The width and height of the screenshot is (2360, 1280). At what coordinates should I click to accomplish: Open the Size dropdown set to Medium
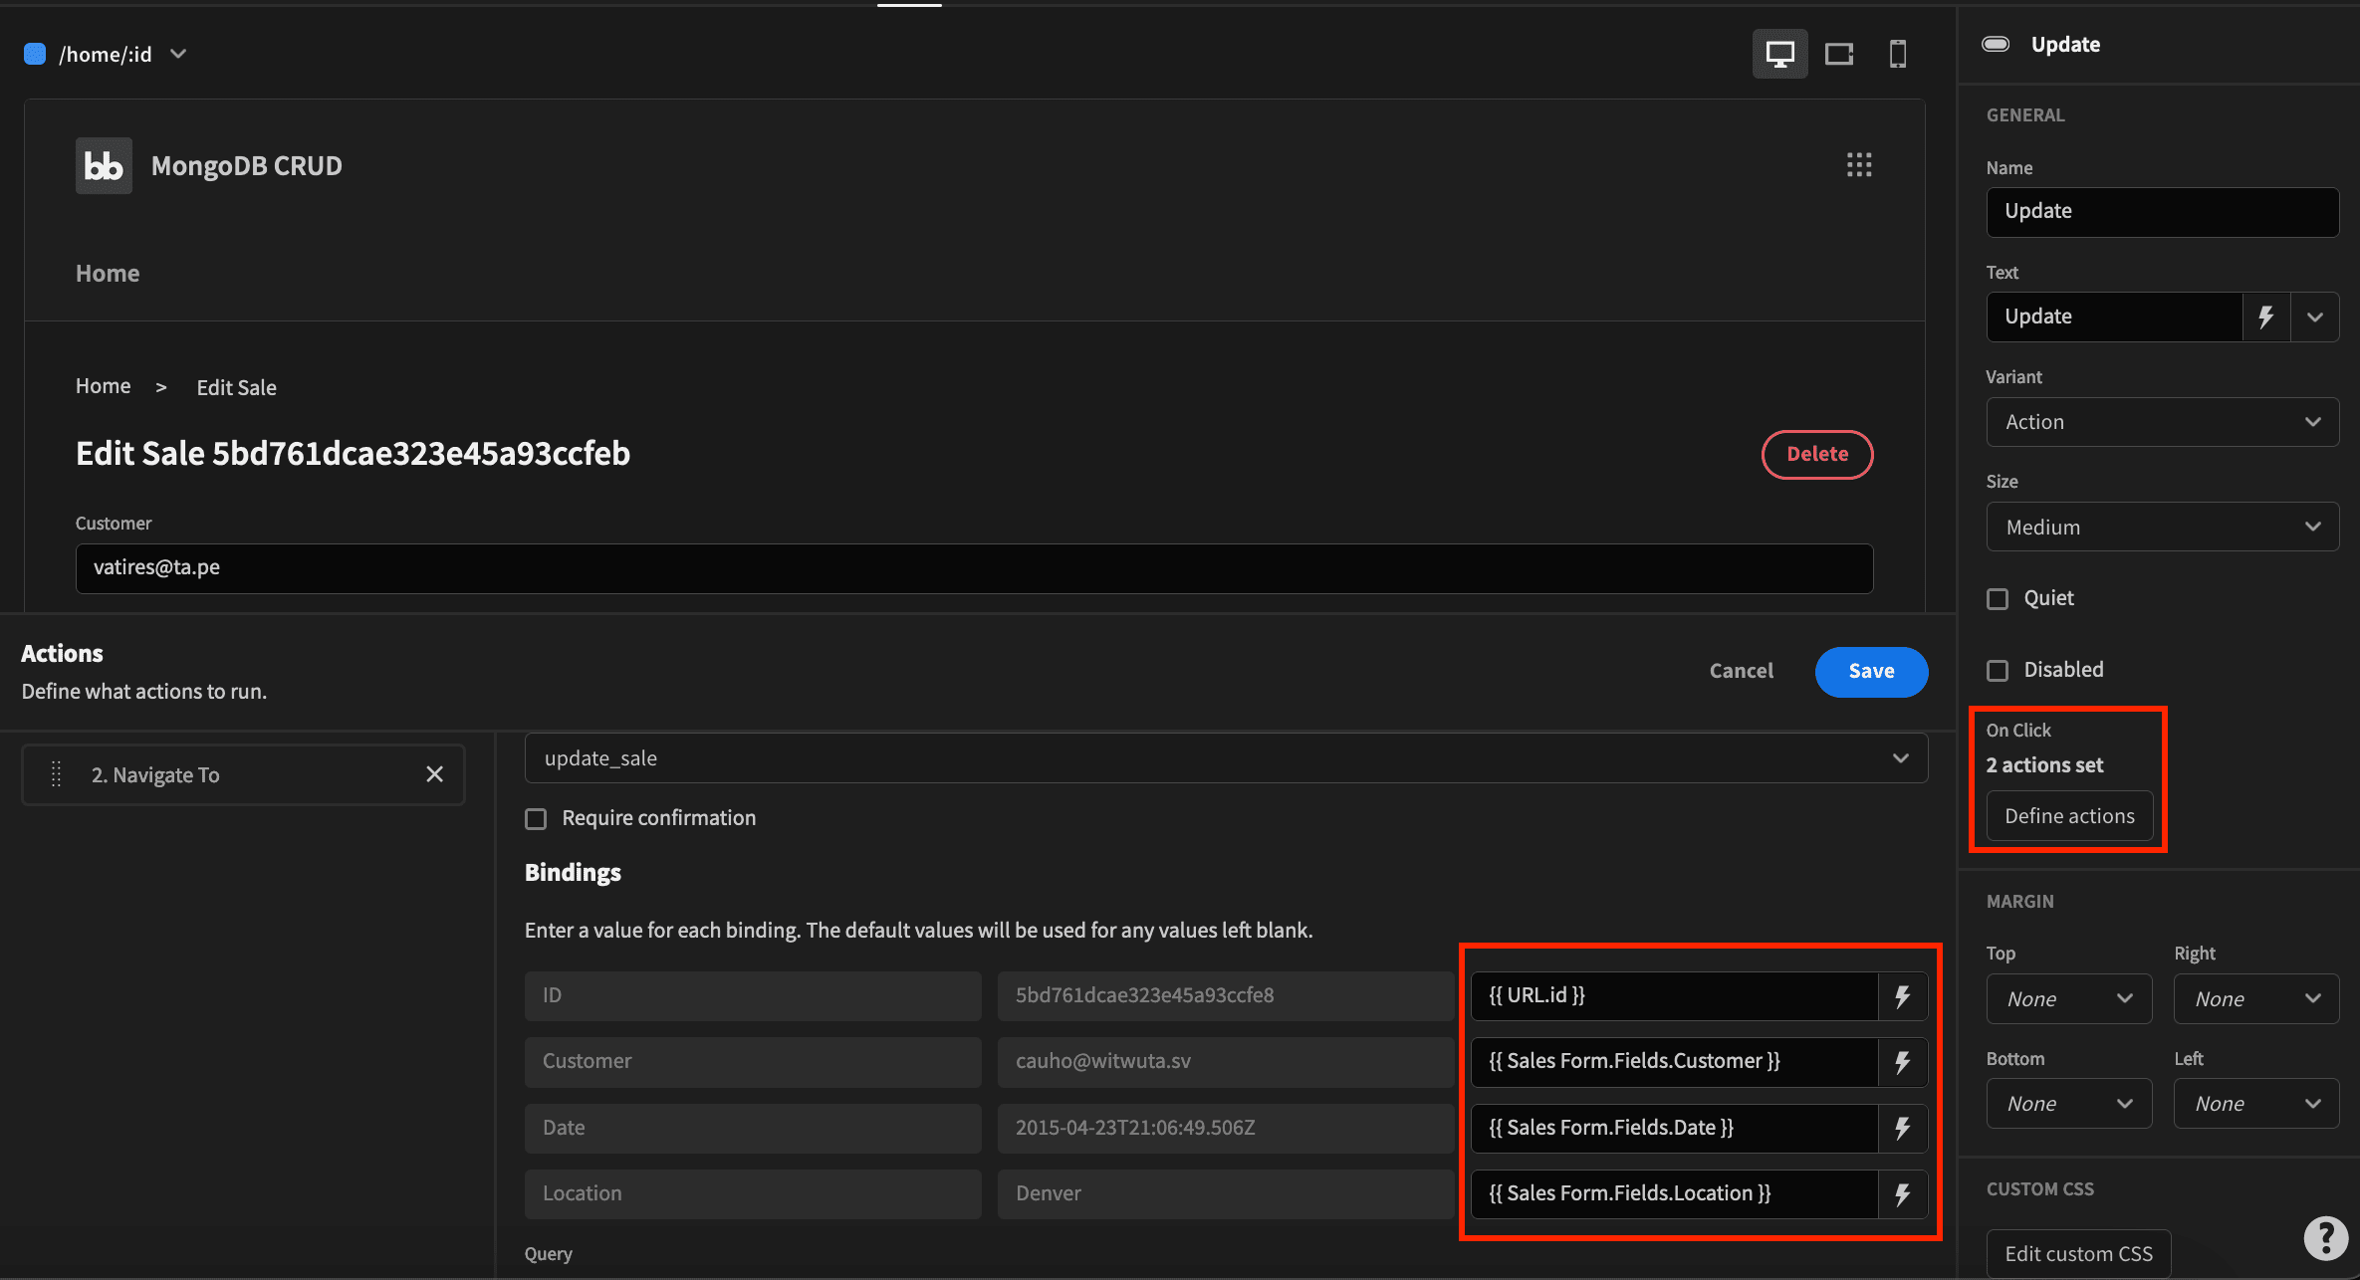[x=2162, y=528]
